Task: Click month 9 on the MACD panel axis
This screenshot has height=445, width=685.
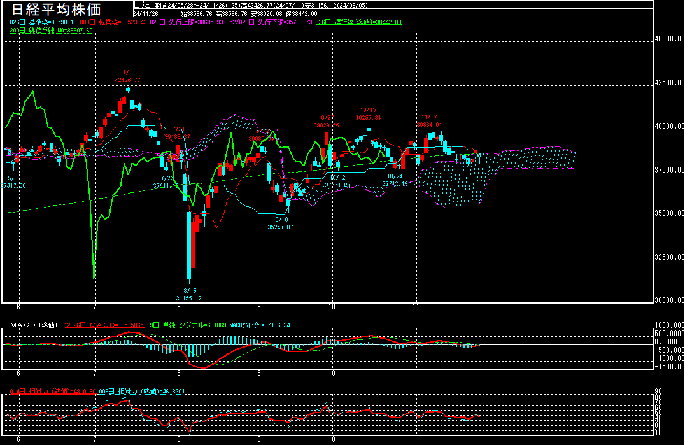Action: point(260,374)
